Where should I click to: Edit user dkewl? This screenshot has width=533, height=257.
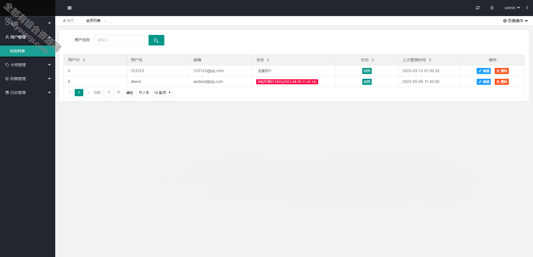click(484, 82)
